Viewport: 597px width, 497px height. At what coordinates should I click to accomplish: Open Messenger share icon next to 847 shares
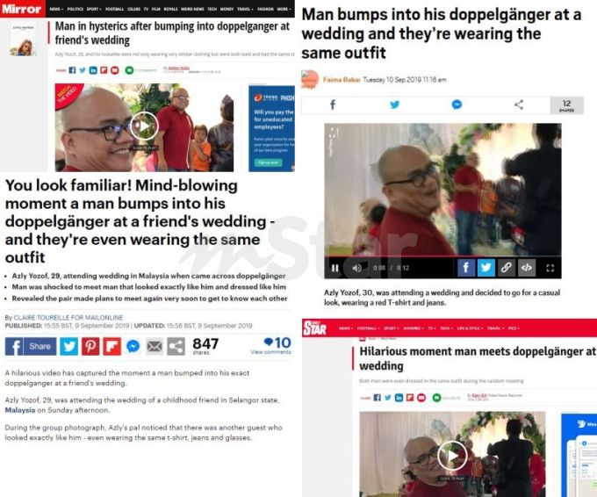coord(133,346)
